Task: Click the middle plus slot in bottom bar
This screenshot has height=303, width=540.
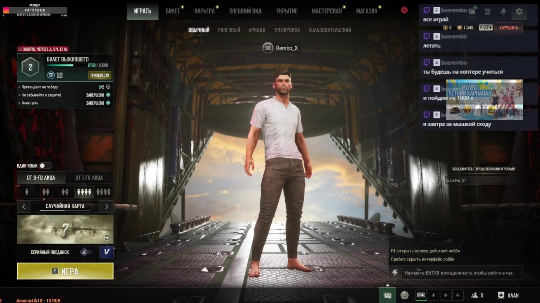Action: click(x=445, y=295)
